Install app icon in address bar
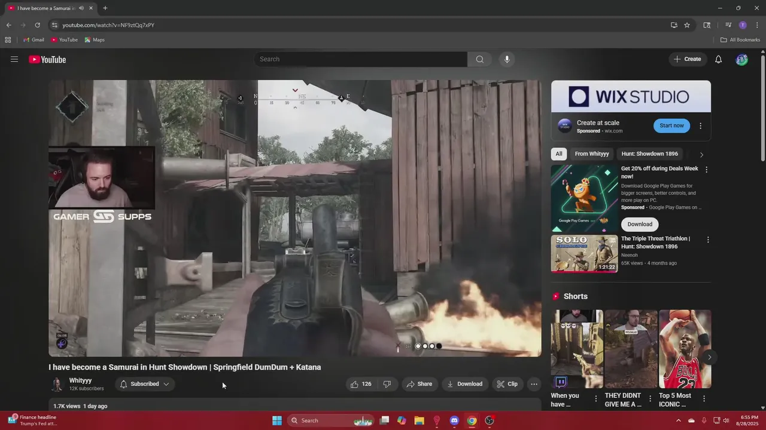 click(674, 25)
